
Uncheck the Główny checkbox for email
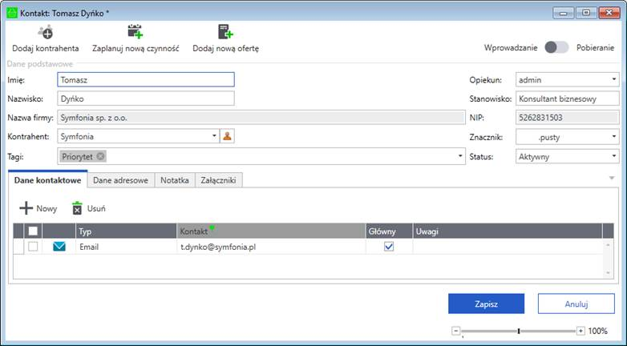click(x=389, y=247)
